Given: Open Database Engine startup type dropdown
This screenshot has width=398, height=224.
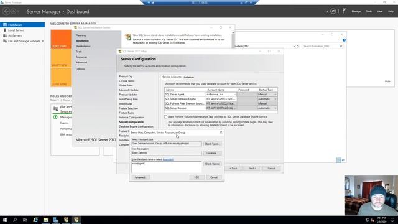Looking at the screenshot, I should click(275, 99).
